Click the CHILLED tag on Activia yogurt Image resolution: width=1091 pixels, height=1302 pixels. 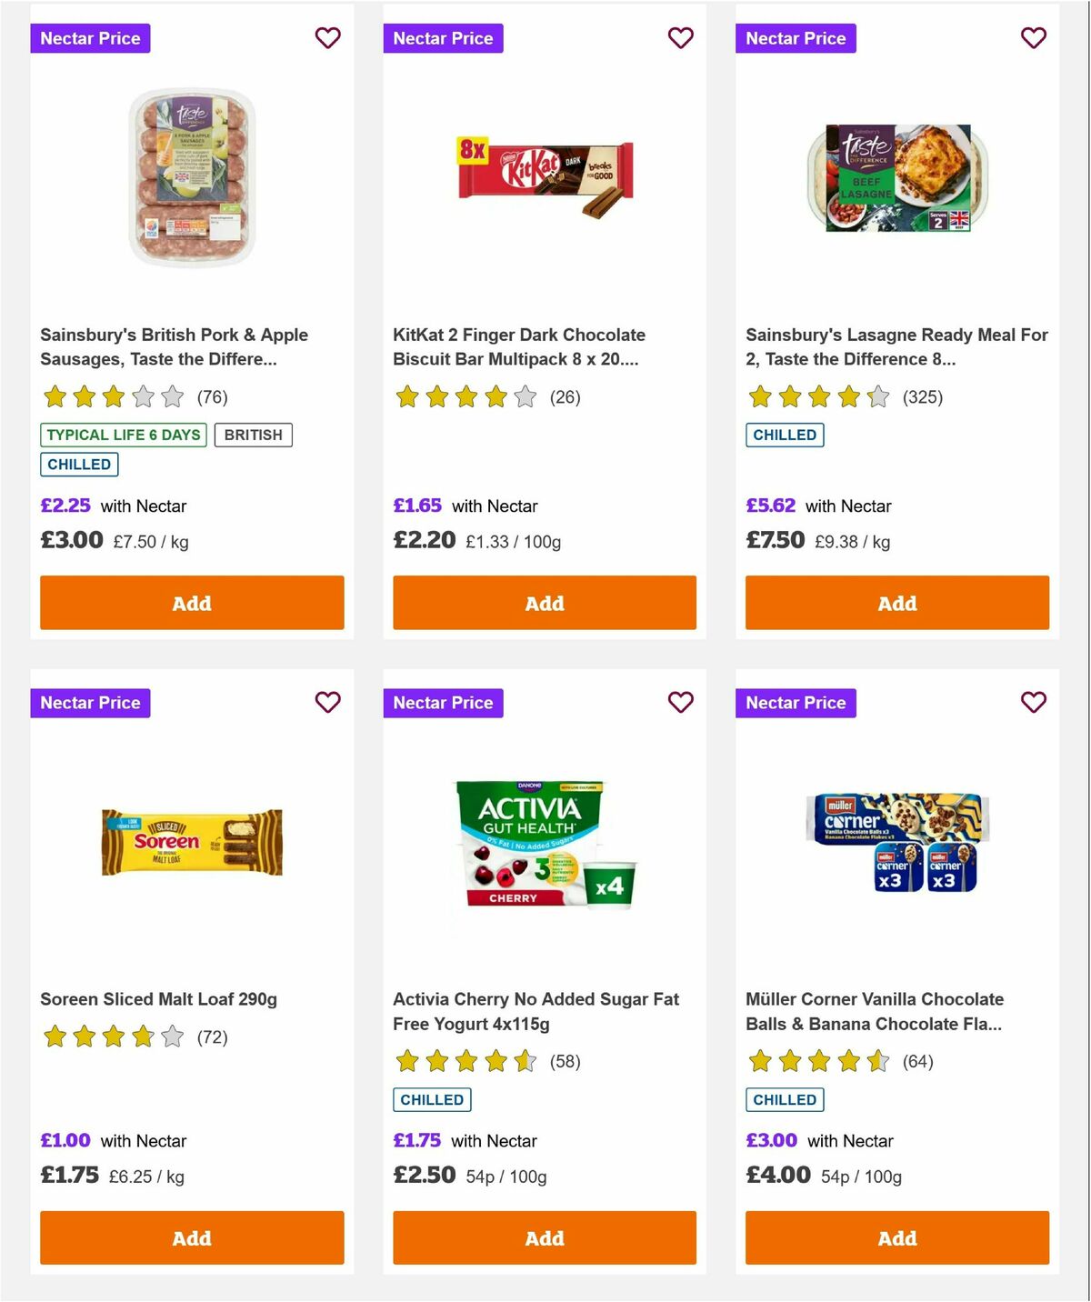(x=432, y=1099)
